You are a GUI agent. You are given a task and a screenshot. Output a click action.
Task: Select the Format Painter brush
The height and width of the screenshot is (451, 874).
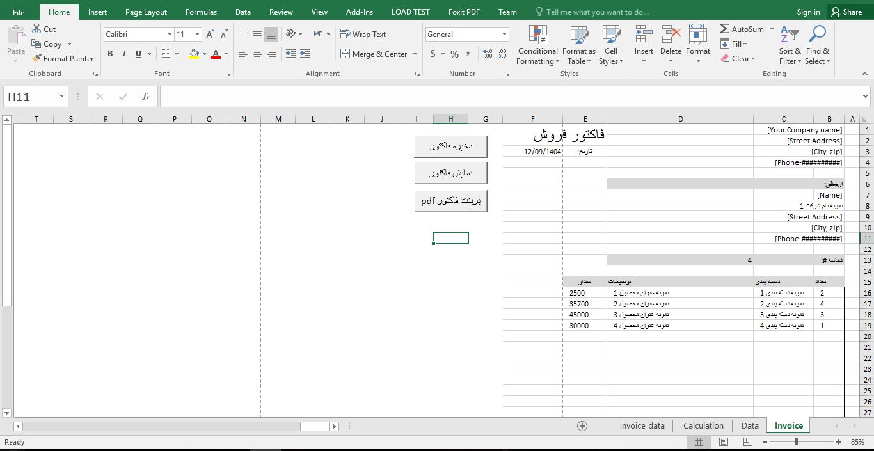(36, 58)
